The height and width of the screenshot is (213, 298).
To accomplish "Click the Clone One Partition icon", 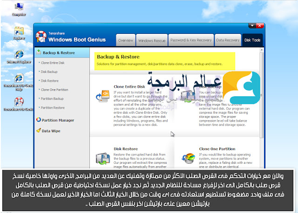I will (x=188, y=158).
